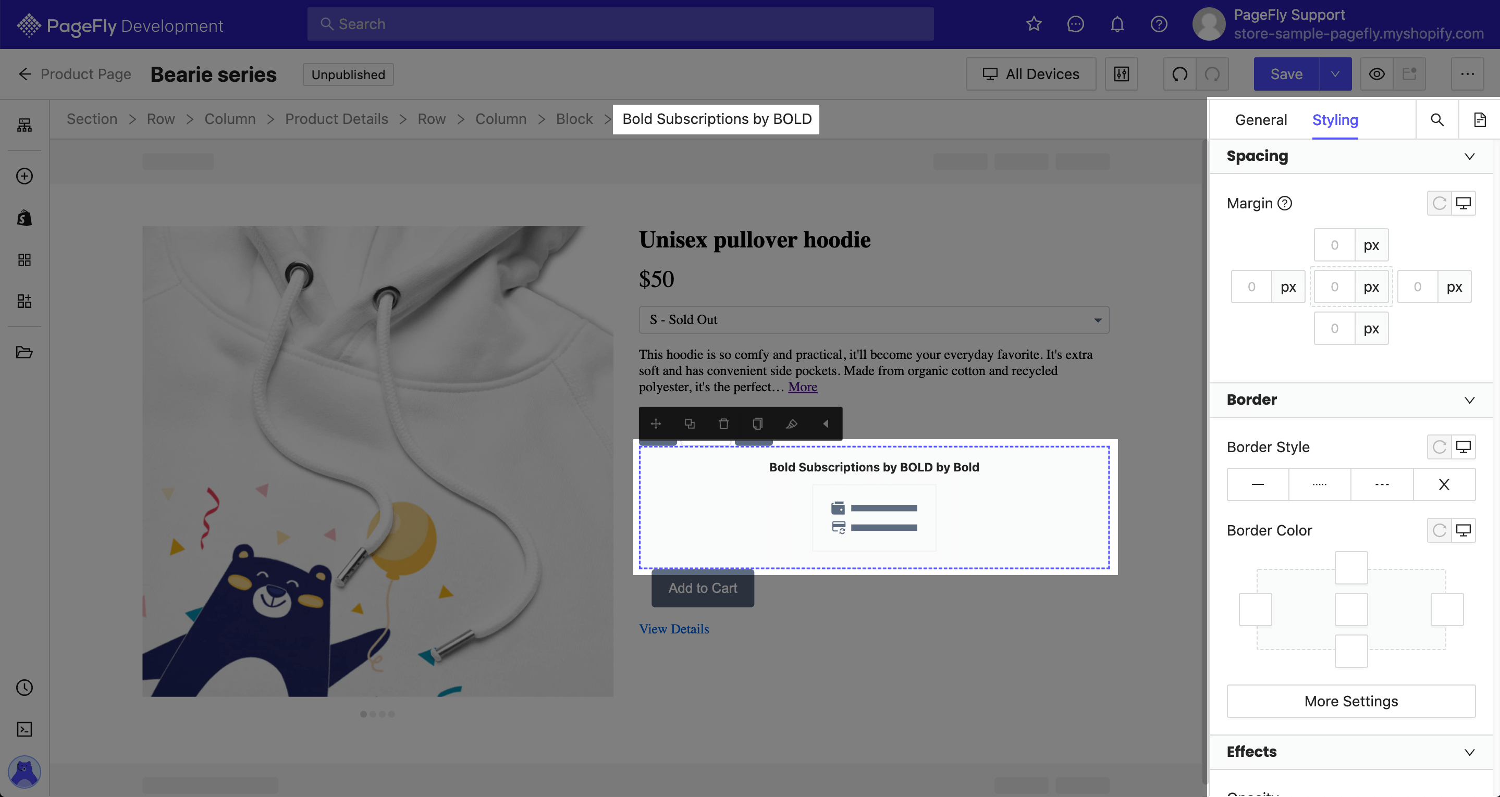Screen dimensions: 1500x797
Task: Open the page settings sliders icon
Action: click(x=1122, y=74)
